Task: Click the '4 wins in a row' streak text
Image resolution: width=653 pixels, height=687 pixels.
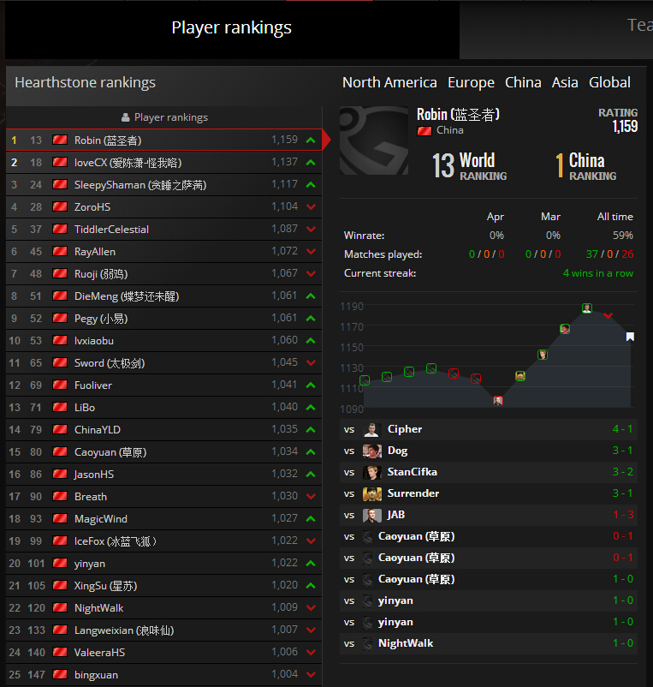Action: [598, 273]
